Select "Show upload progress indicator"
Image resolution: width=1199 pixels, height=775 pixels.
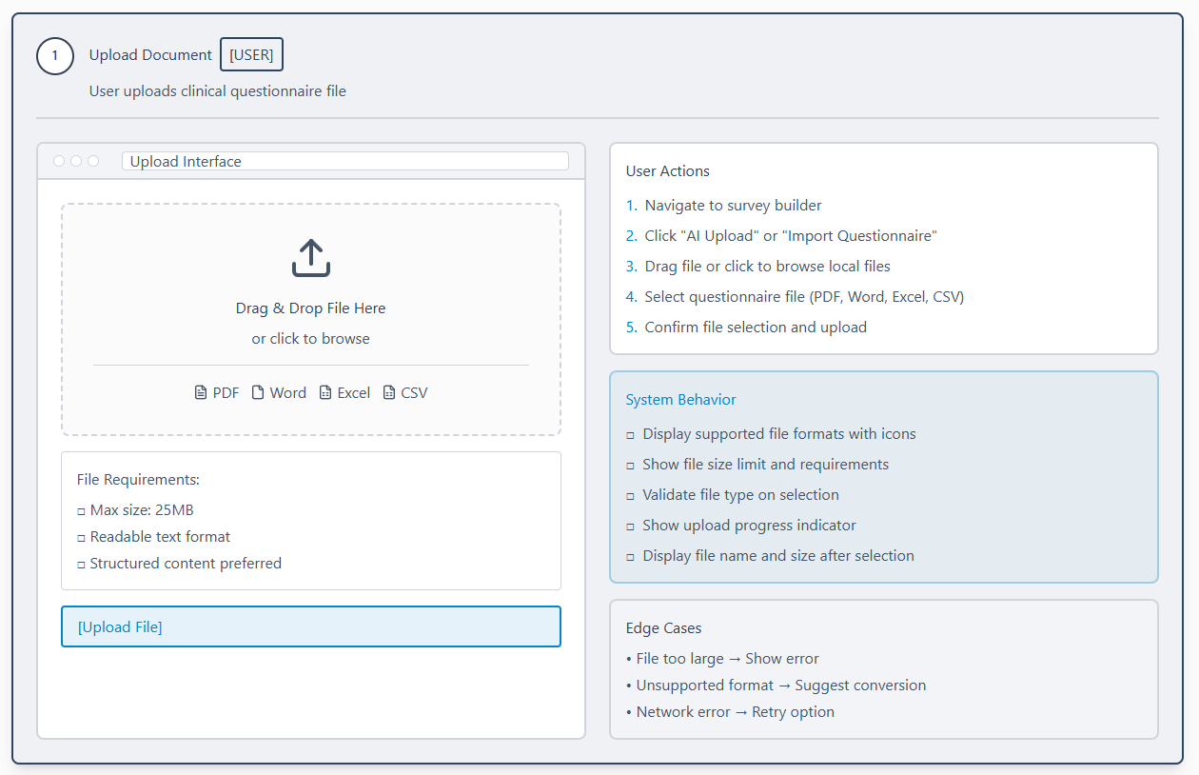(x=750, y=525)
